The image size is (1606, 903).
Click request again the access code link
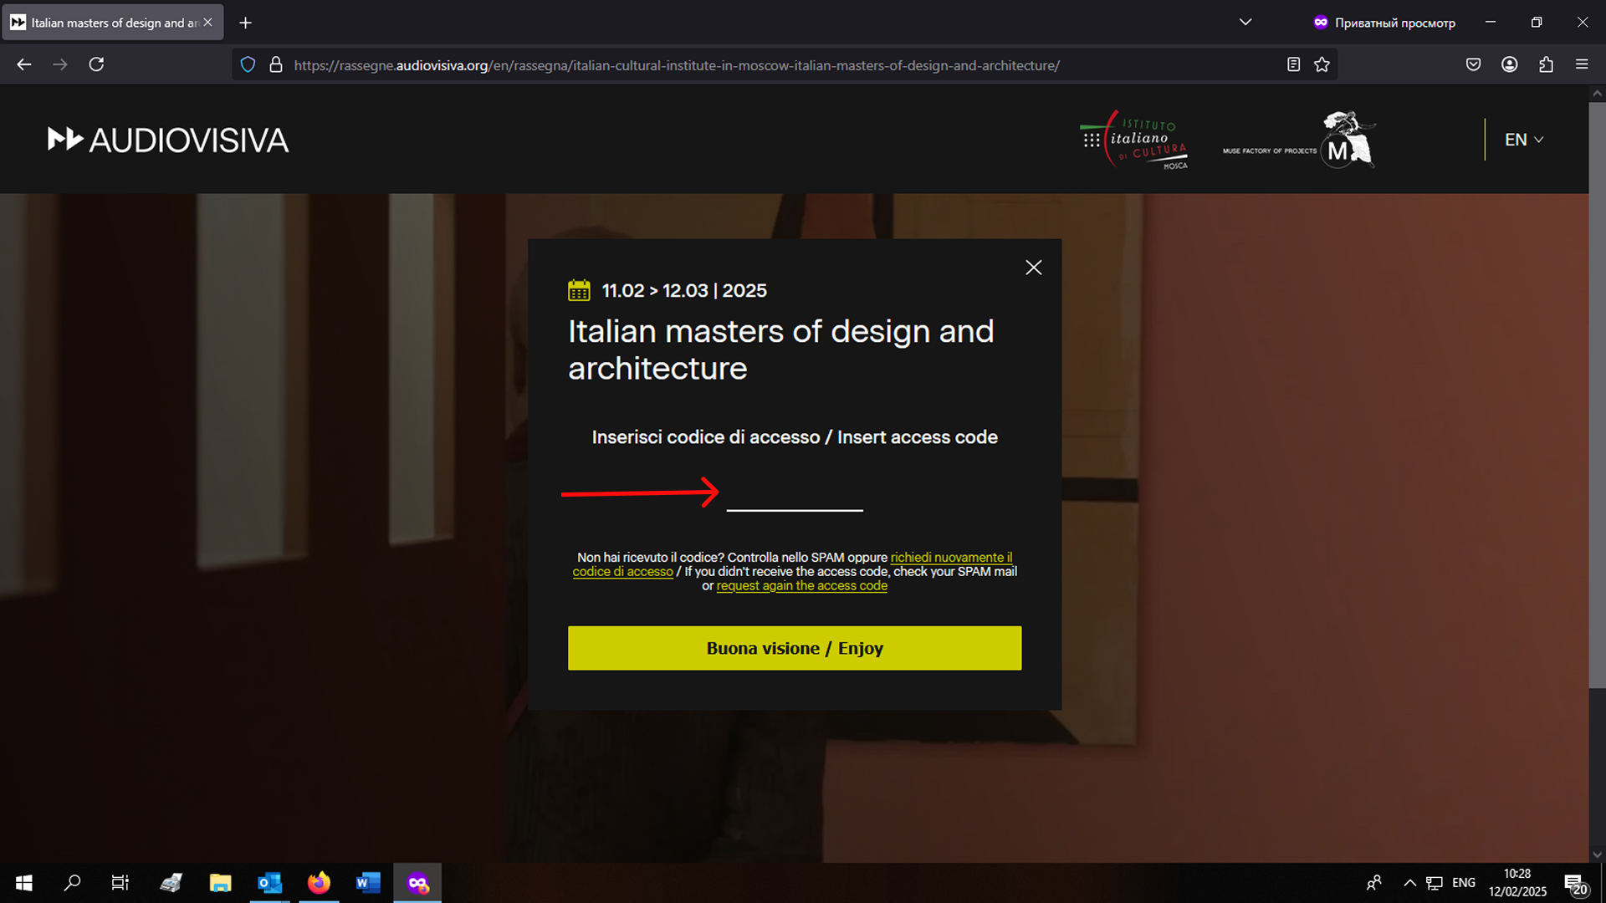coord(801,586)
